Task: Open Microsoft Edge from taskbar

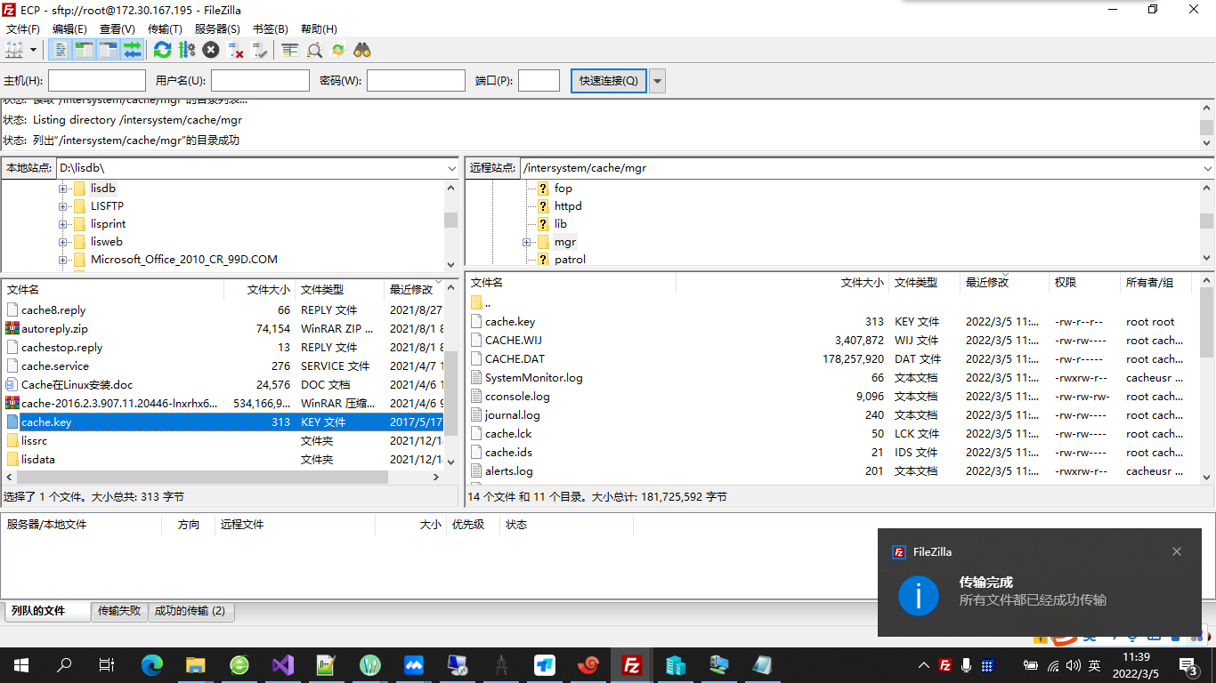Action: 153,665
